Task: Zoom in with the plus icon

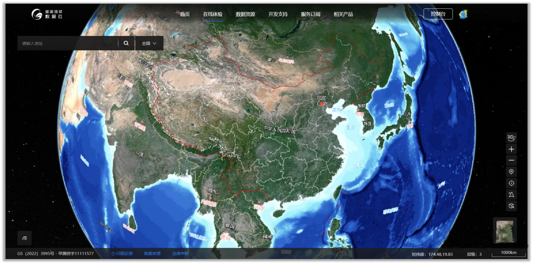Action: pos(511,149)
